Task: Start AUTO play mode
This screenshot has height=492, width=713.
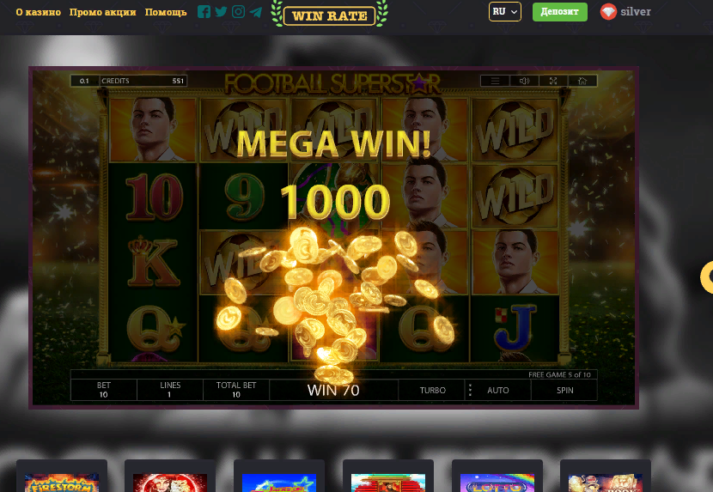Action: tap(498, 390)
